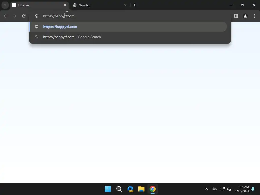Screen dimensions: 260x195
Task: Open Windows taskbar search
Action: click(x=119, y=189)
